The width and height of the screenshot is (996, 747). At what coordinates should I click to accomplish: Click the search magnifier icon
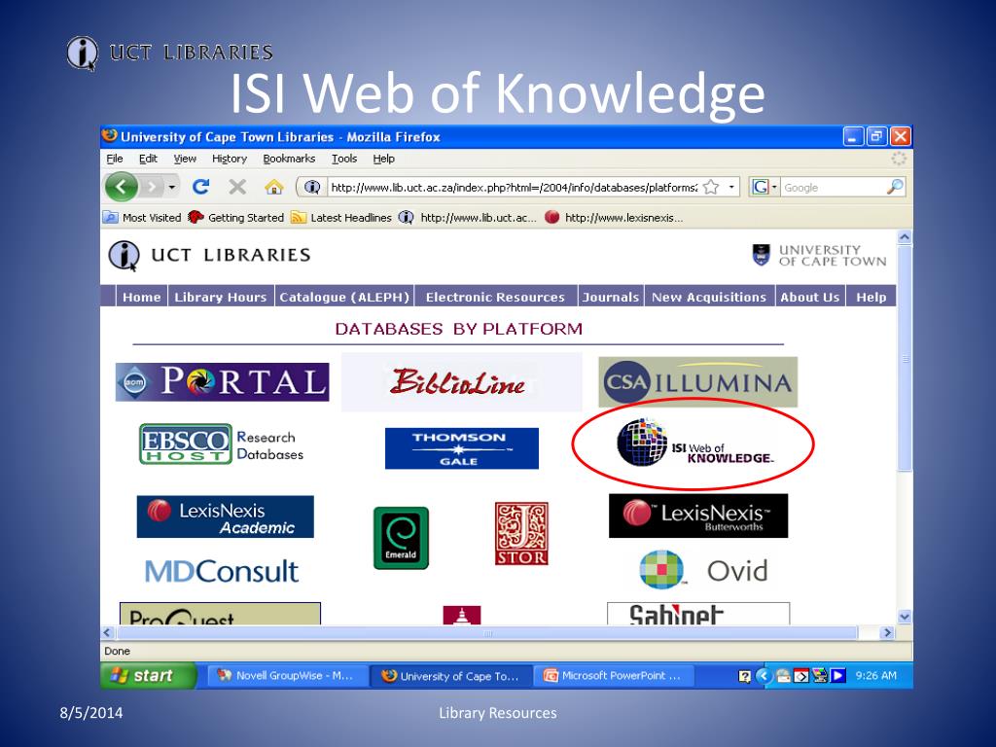(x=895, y=187)
